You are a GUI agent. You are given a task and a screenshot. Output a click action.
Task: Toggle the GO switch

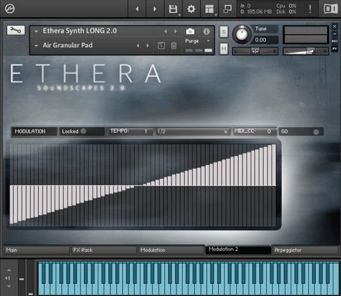(x=316, y=132)
